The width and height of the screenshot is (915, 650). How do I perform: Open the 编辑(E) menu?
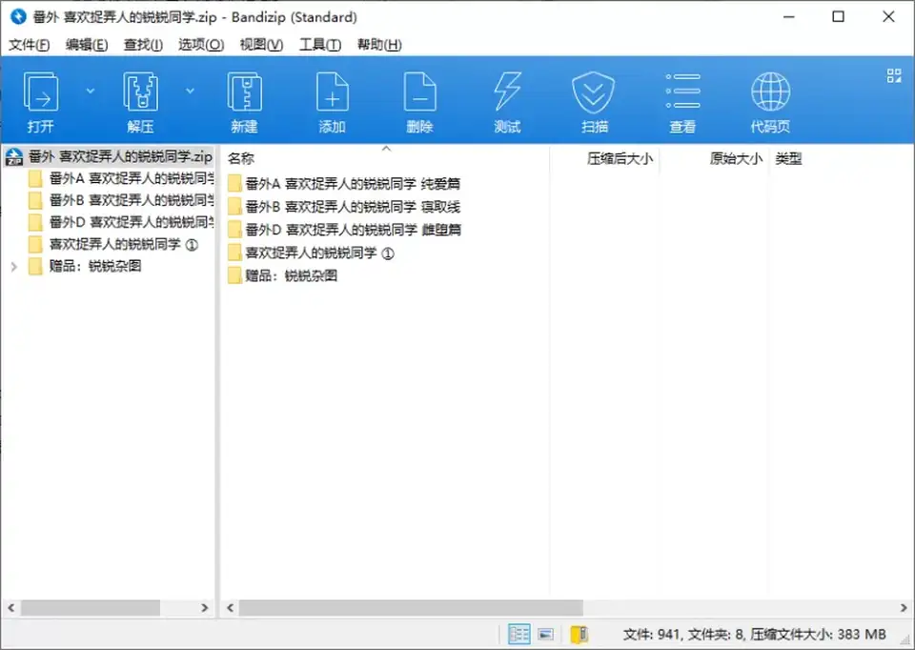[x=87, y=45]
